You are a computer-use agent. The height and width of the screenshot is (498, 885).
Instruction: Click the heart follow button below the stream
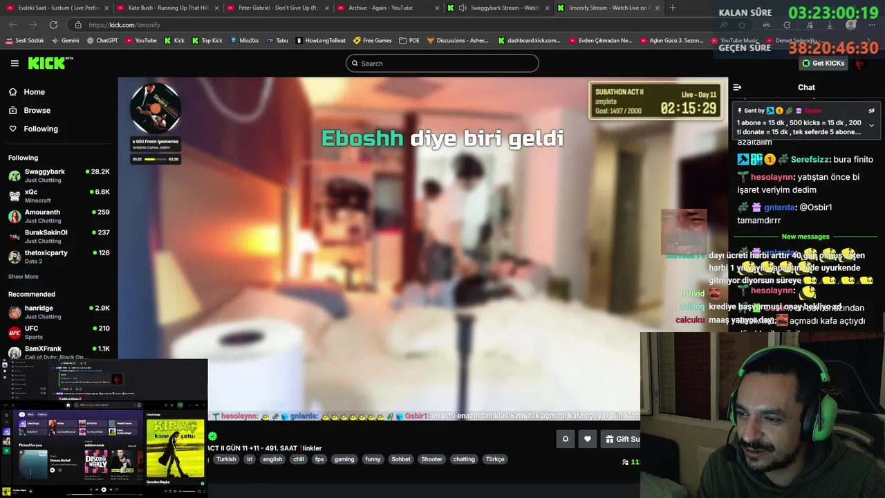588,439
